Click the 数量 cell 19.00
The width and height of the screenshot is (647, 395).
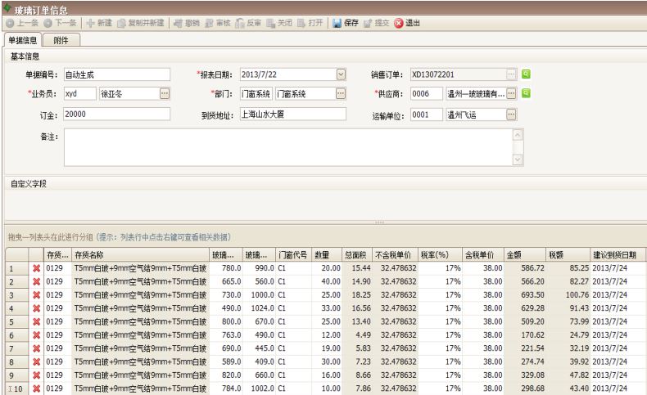[x=327, y=348]
